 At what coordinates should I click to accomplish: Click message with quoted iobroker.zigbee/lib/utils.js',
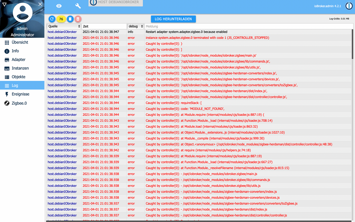[203, 67]
